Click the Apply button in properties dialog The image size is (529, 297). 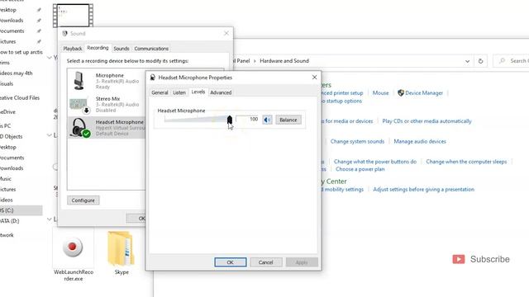[x=302, y=262]
